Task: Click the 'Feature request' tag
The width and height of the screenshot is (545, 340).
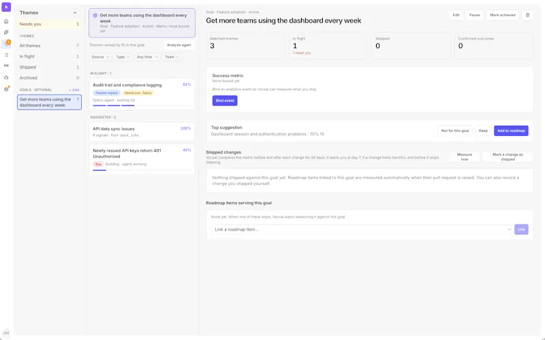Action: tap(107, 93)
